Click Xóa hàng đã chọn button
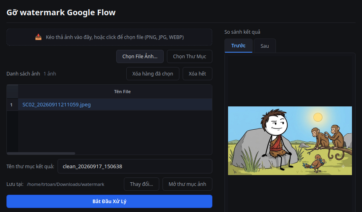This screenshot has height=212, width=362. pos(152,74)
